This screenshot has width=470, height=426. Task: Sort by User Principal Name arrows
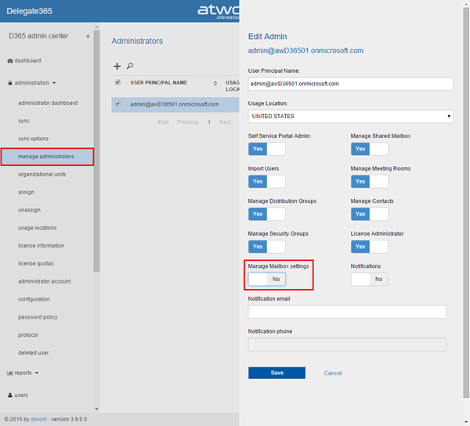[x=215, y=83]
